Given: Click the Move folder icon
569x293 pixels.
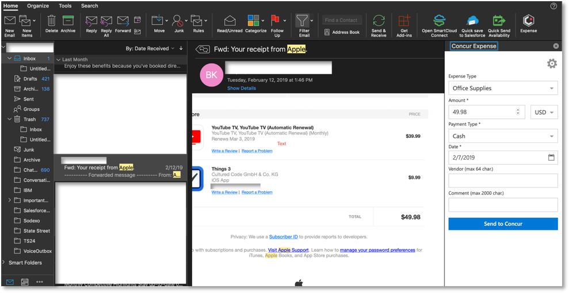Looking at the screenshot, I should [158, 21].
